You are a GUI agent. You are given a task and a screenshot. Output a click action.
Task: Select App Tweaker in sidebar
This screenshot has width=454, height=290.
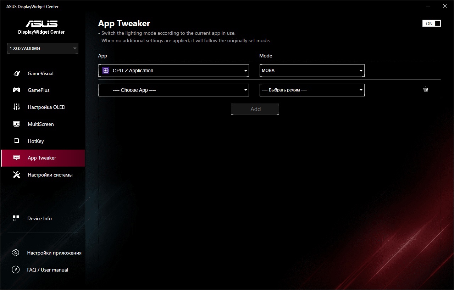tap(43, 158)
